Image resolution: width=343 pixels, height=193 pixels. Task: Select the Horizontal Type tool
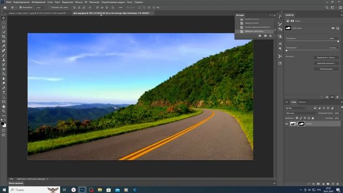4,92
